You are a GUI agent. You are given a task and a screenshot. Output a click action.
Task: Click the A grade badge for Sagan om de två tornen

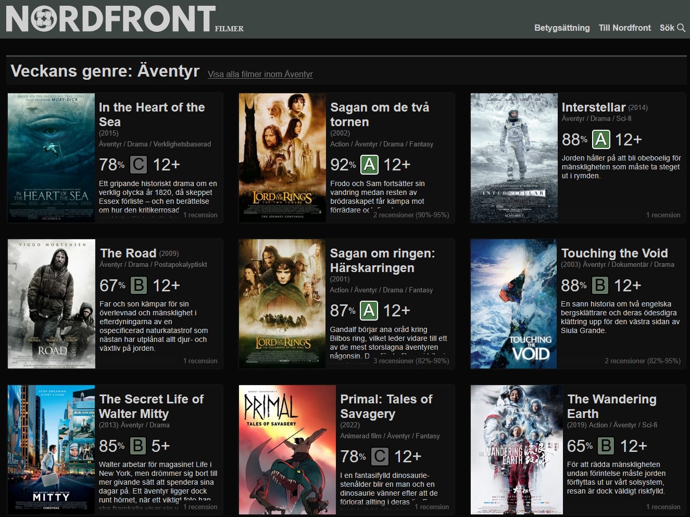click(x=370, y=165)
